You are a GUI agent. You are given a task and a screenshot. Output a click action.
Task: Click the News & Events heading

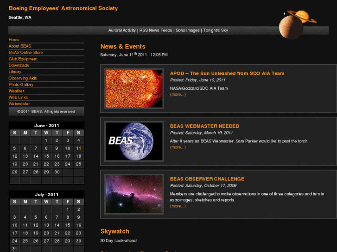pos(123,47)
